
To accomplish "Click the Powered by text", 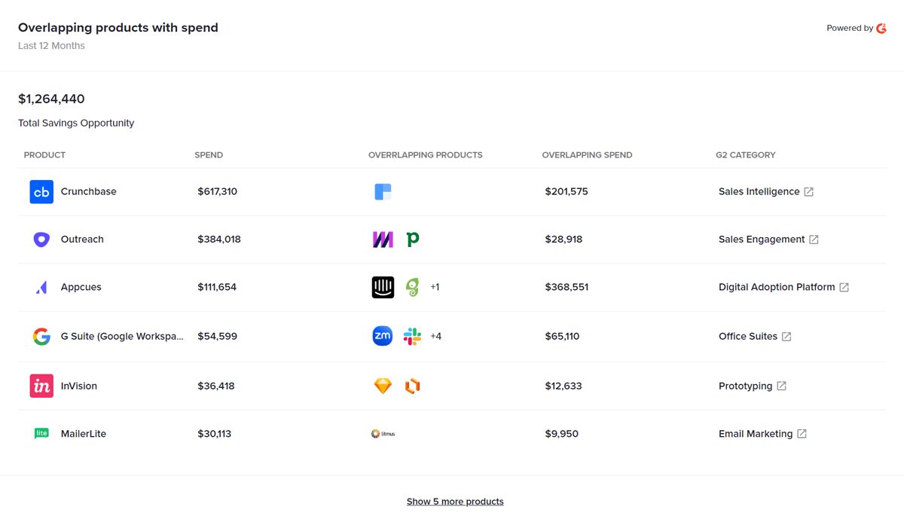I will point(850,29).
